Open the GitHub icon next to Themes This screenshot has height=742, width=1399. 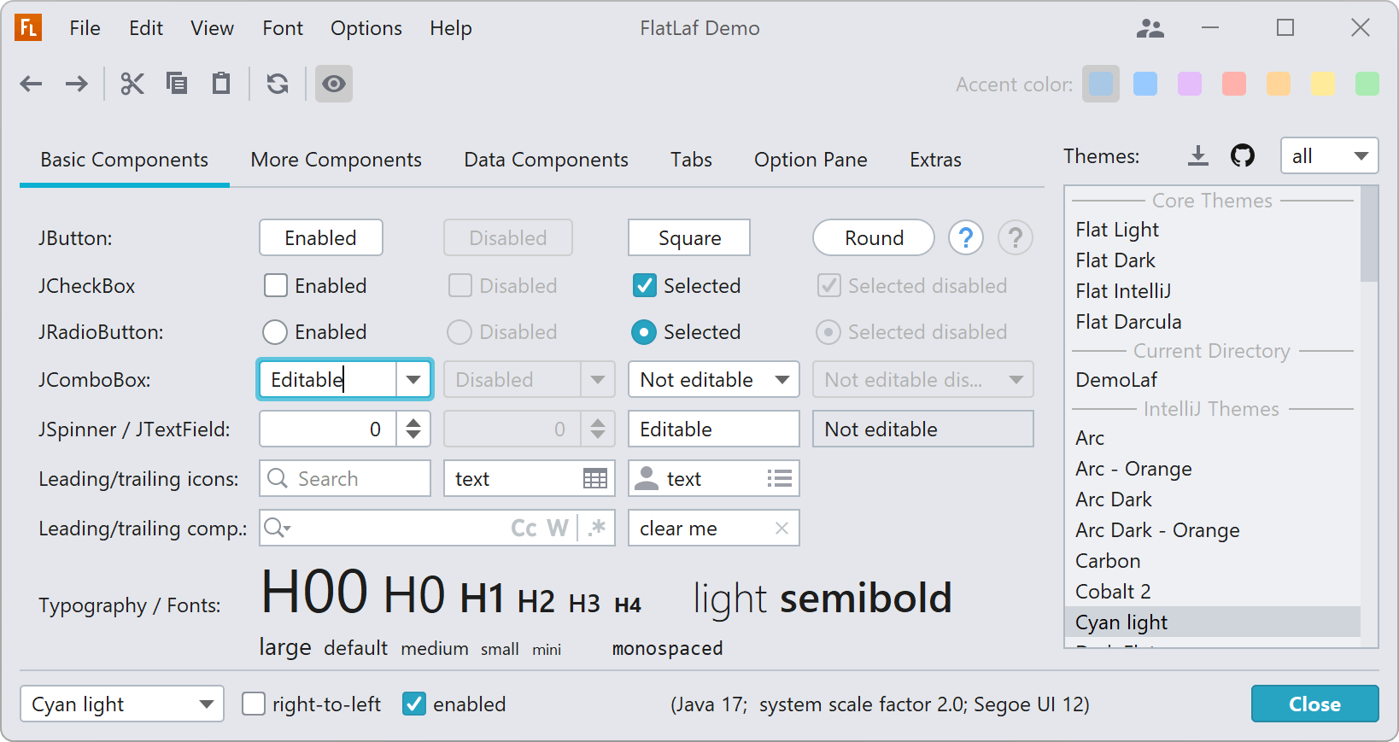1243,155
